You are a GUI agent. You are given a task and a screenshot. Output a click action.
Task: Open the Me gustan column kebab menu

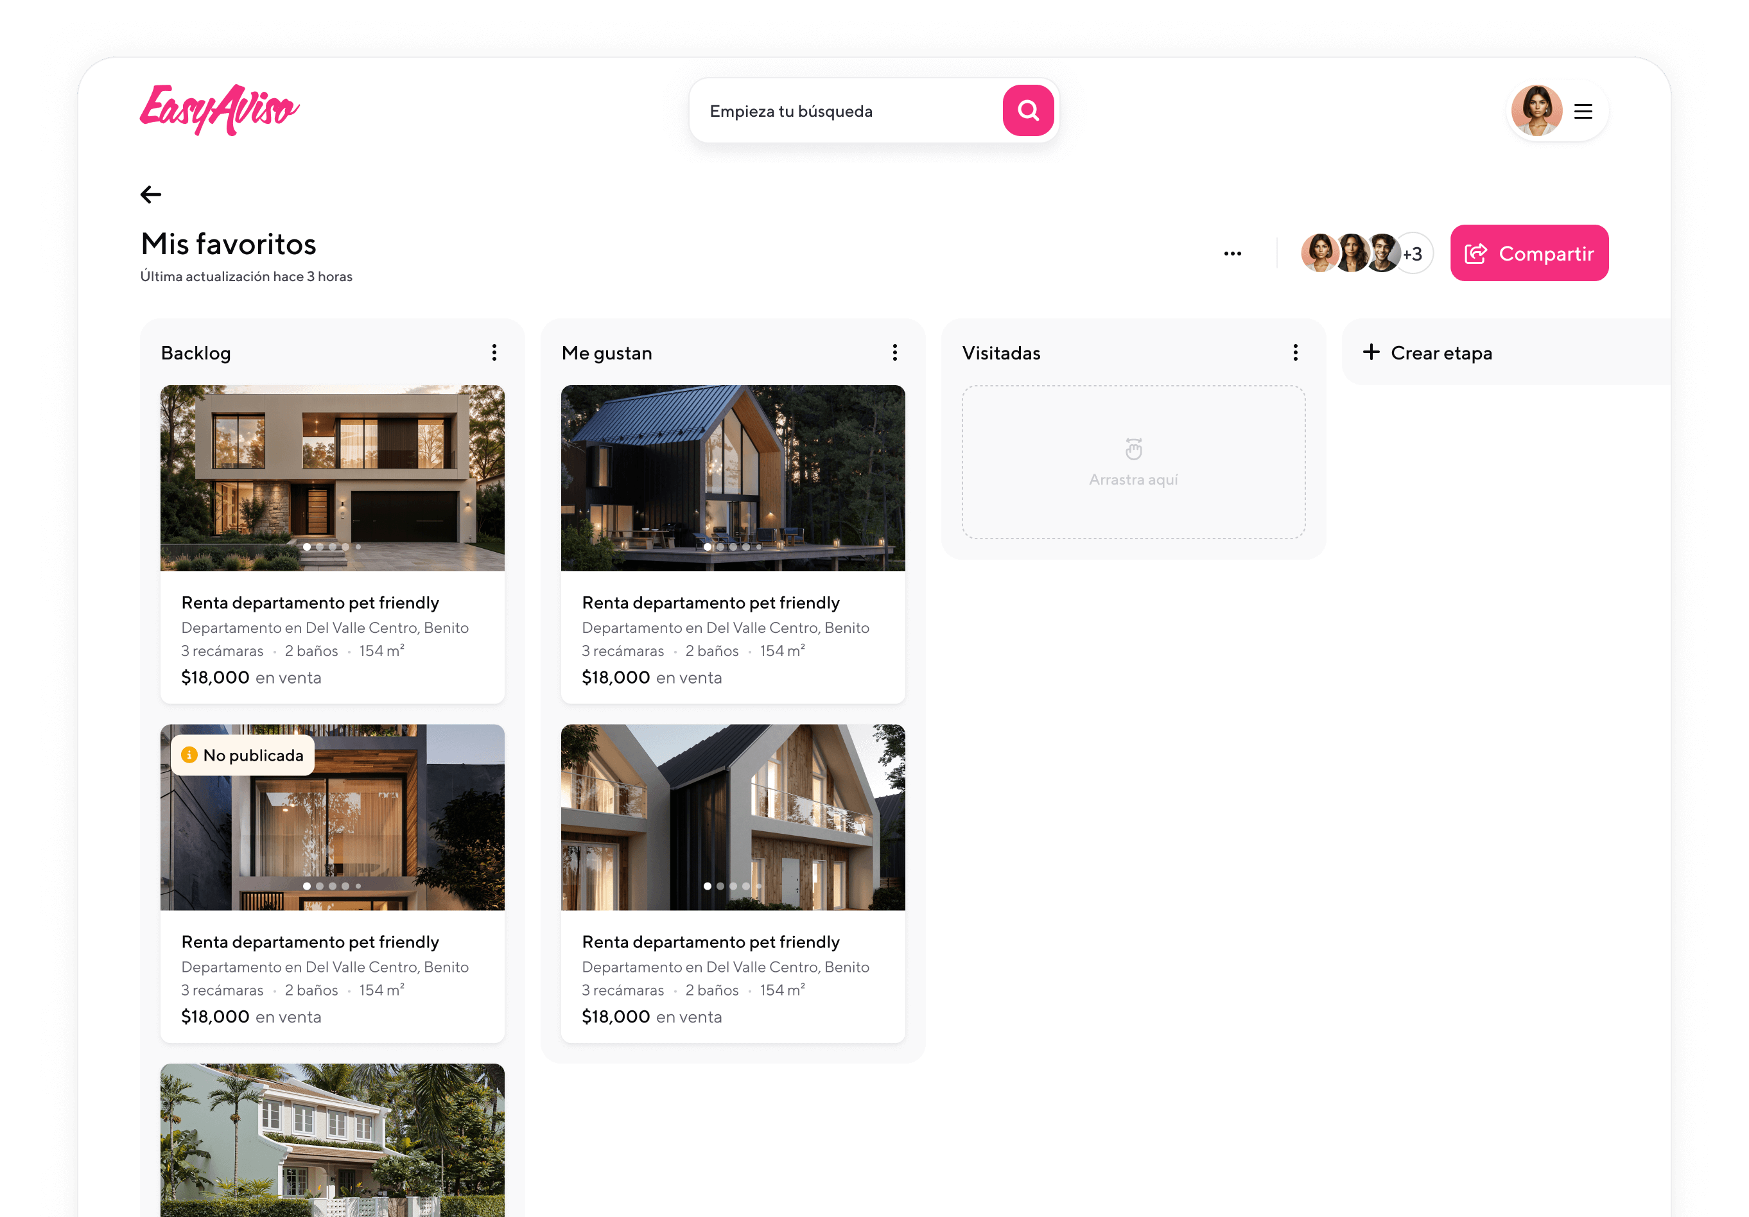coord(894,352)
